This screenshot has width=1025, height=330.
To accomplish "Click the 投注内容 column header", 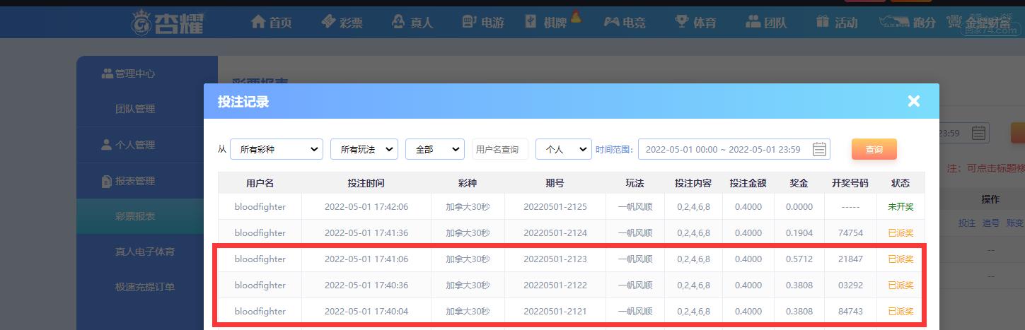I will [x=693, y=183].
